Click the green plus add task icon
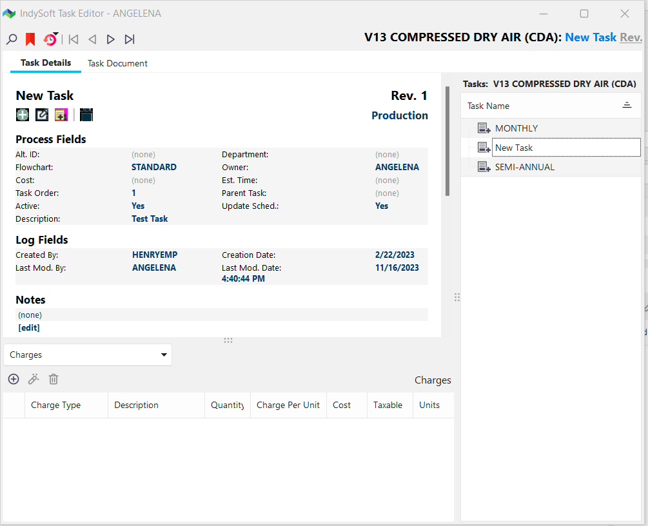Screen dimensions: 648x526 tap(23, 115)
